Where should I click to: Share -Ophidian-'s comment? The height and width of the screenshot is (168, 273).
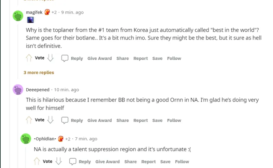(x=130, y=162)
